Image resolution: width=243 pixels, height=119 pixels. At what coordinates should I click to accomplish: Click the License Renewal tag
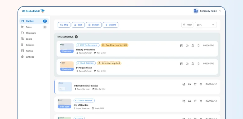84,100
